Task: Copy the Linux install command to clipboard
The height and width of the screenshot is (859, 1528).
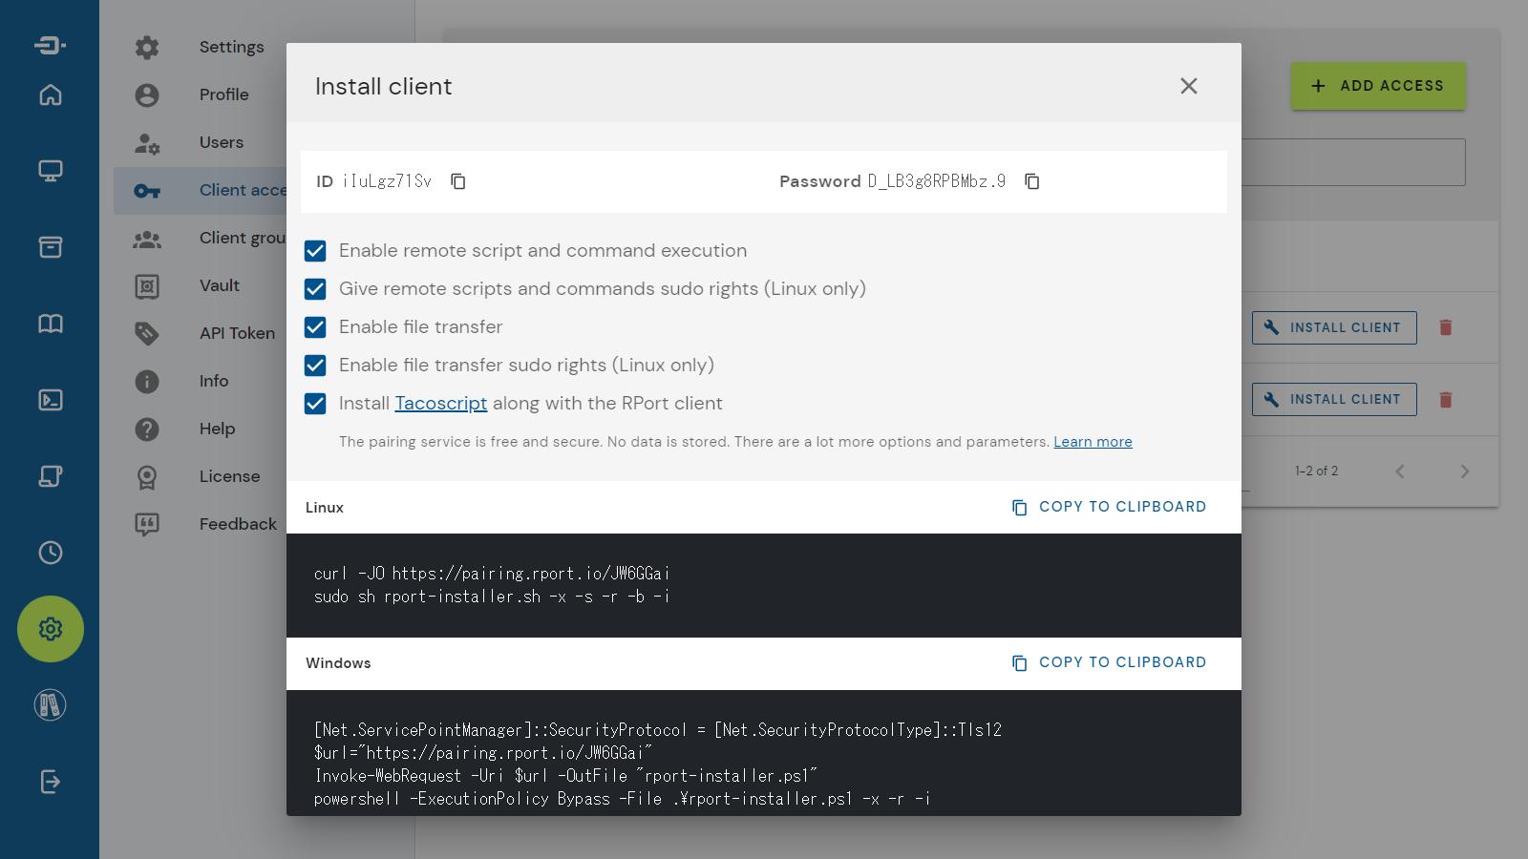Action: [x=1109, y=507]
